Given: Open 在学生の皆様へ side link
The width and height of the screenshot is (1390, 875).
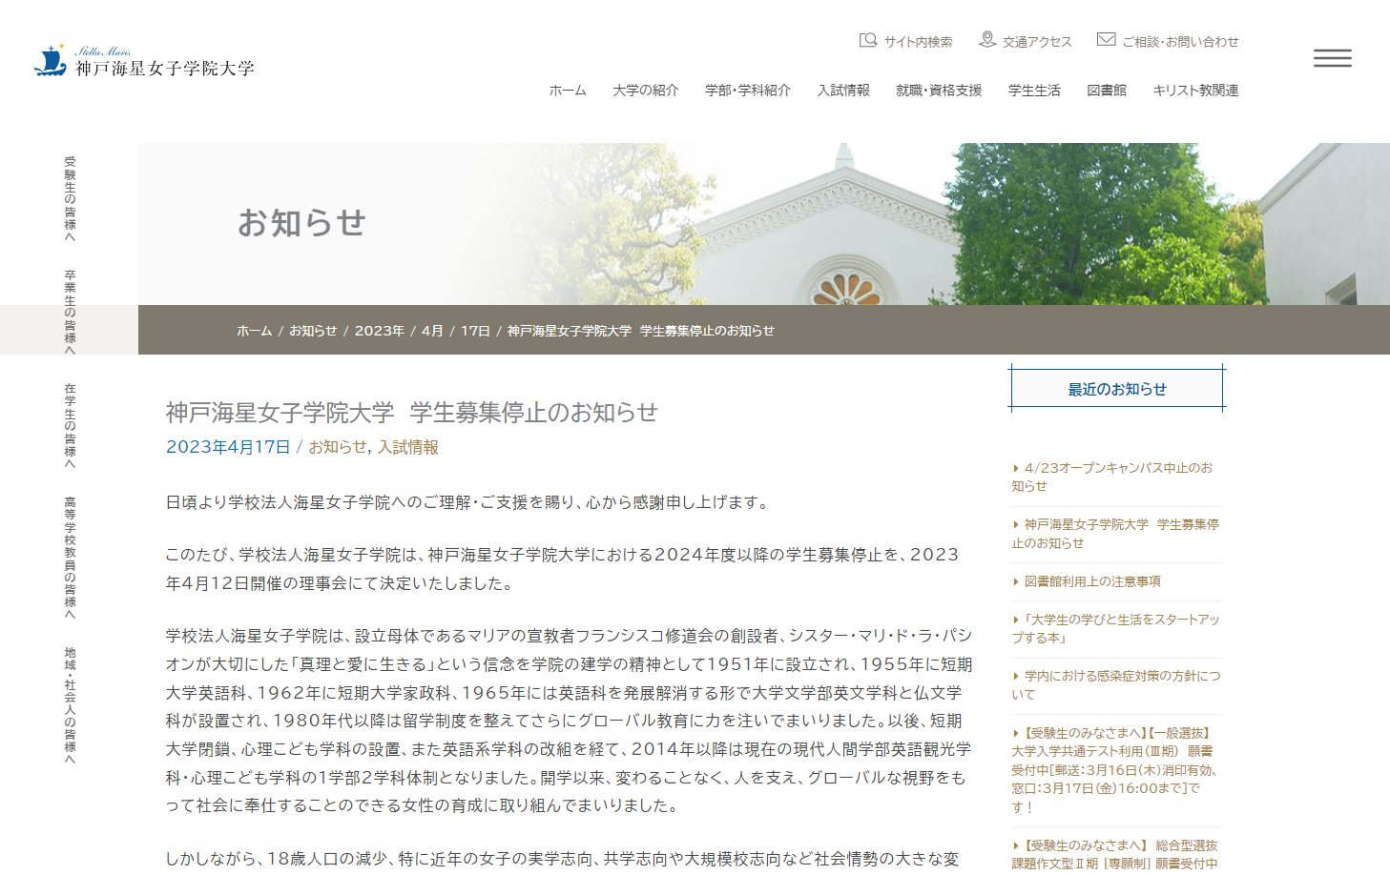Looking at the screenshot, I should pos(70,426).
